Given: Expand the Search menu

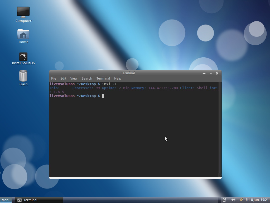Looking at the screenshot, I should 87,79.
